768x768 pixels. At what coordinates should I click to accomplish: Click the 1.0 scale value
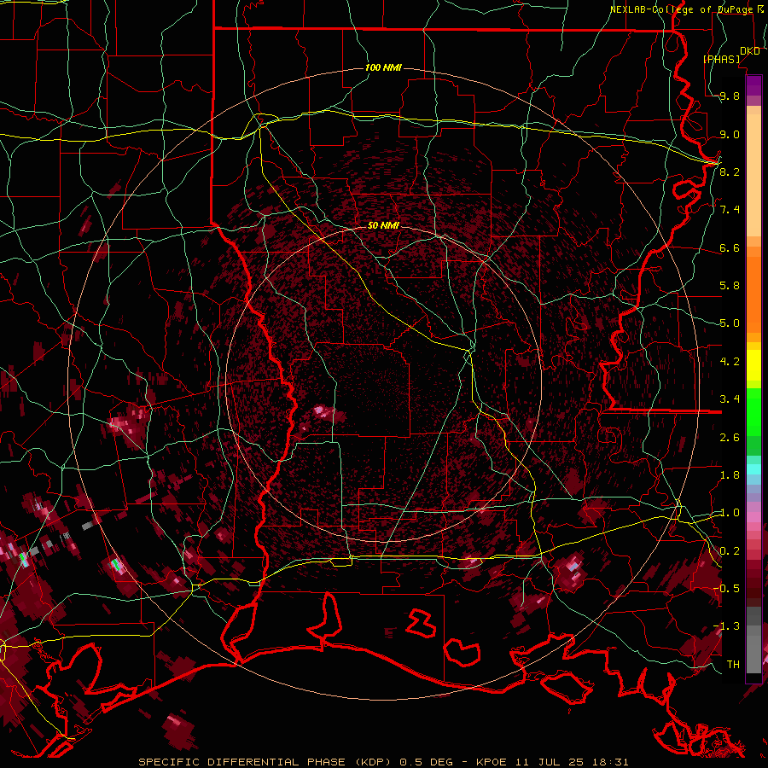tap(730, 513)
